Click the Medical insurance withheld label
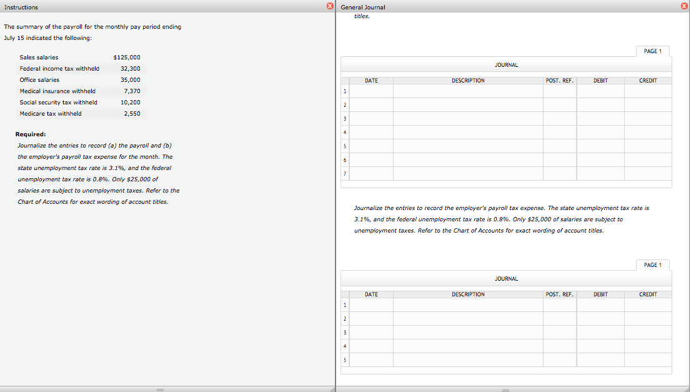Viewport: 691px width, 392px height. [57, 91]
